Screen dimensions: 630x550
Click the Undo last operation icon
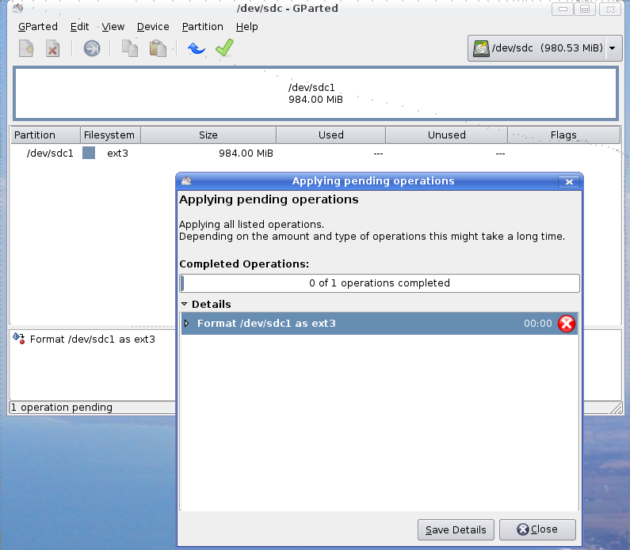click(196, 49)
